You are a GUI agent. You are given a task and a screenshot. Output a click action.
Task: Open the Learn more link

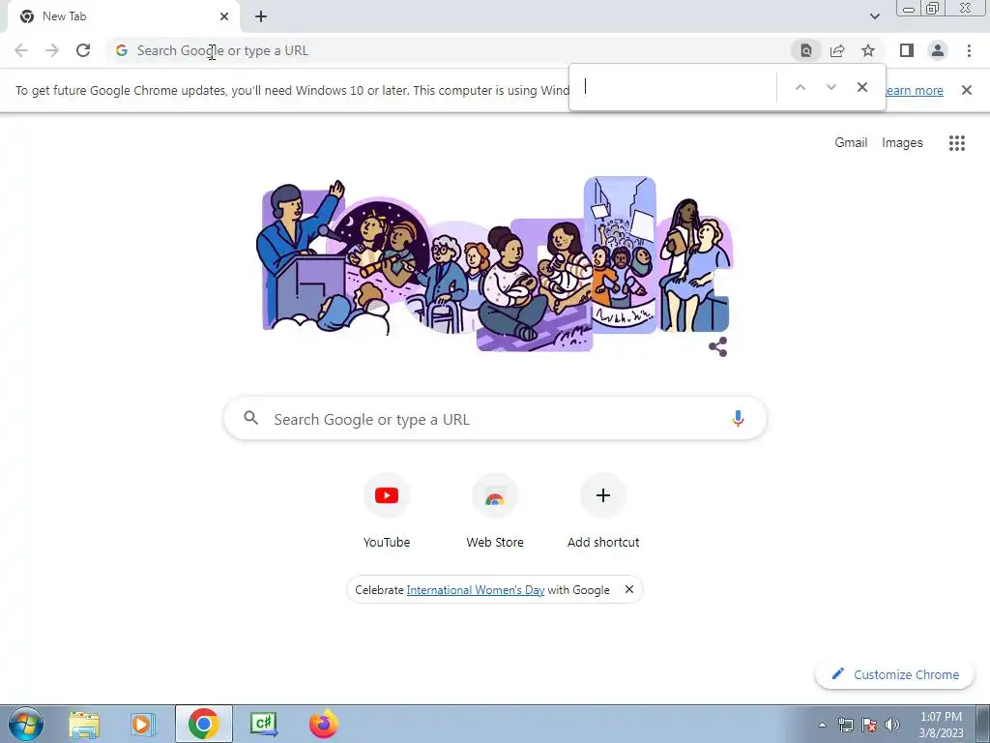pos(915,90)
